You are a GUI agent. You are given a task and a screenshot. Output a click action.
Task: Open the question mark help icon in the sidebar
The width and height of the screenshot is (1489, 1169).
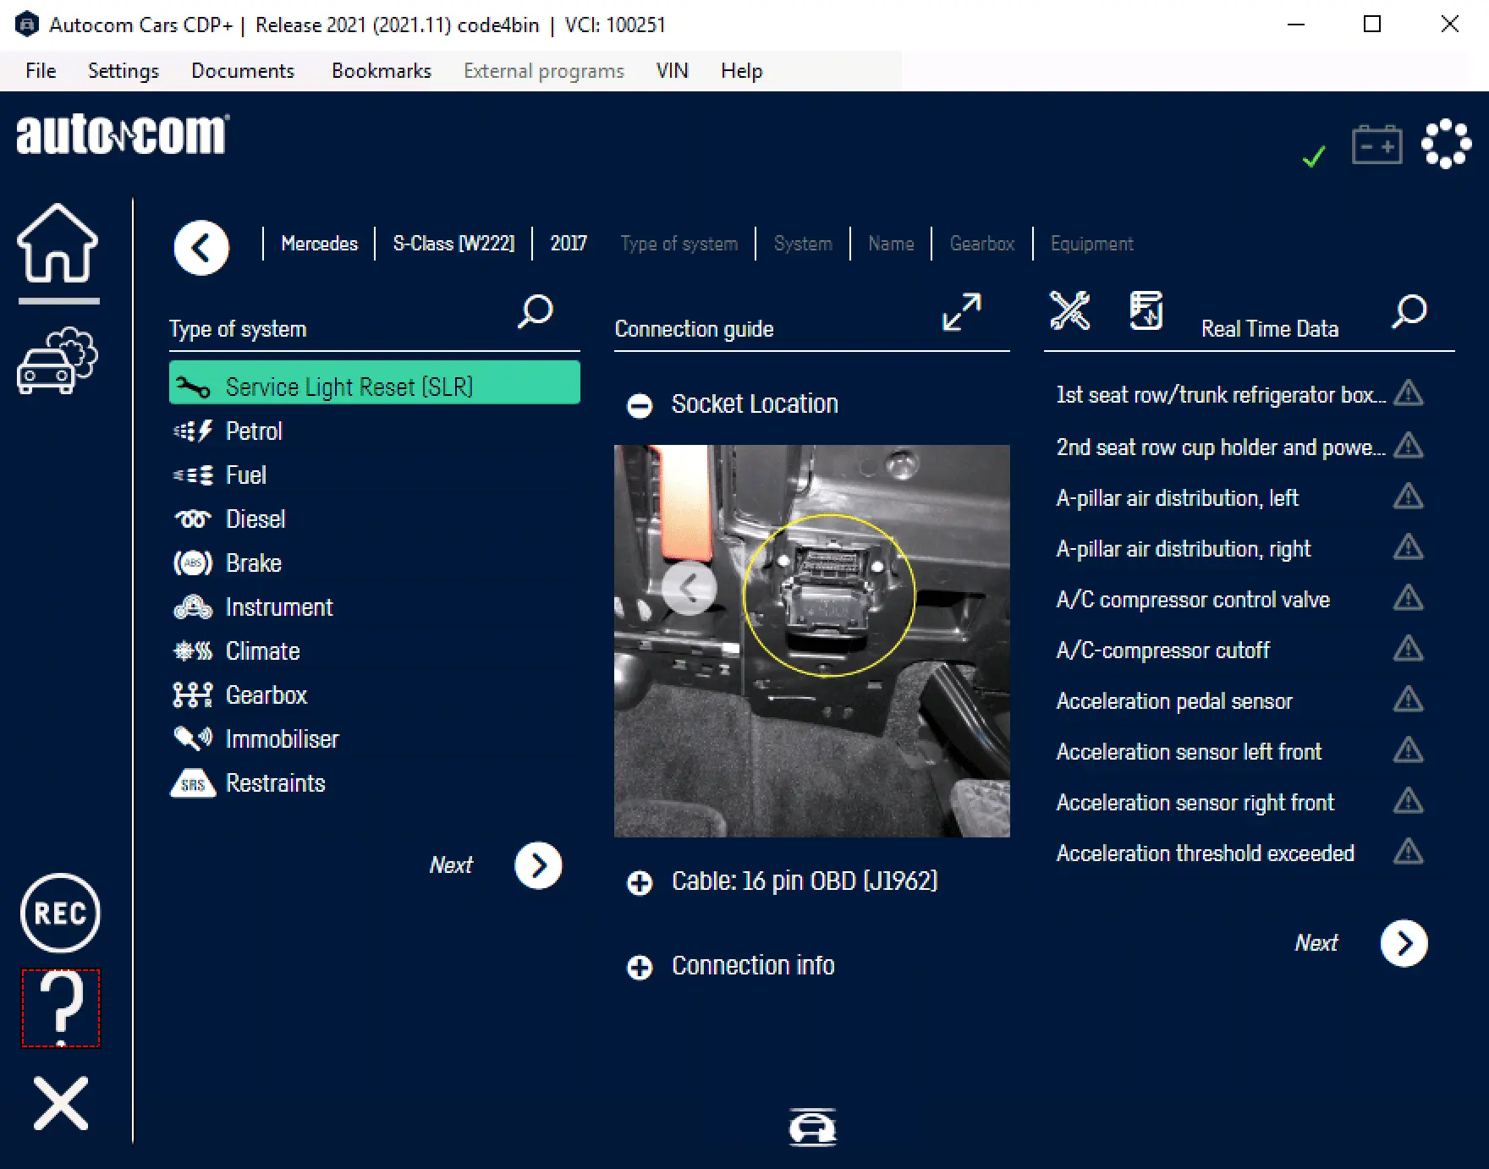[61, 1008]
